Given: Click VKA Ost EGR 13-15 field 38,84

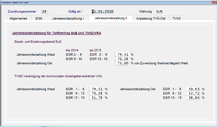Looking at the screenshot, I should point(193,97).
